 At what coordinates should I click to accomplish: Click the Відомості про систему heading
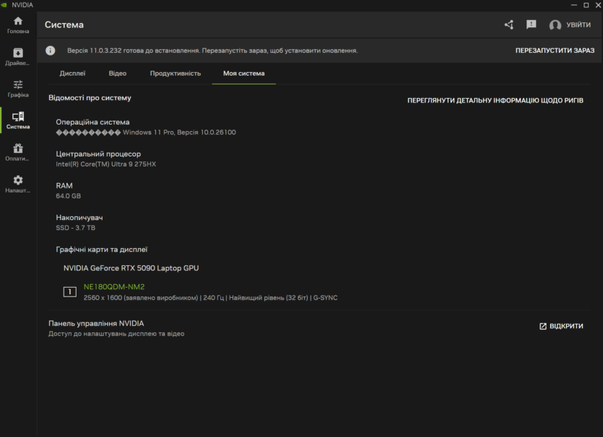point(90,98)
